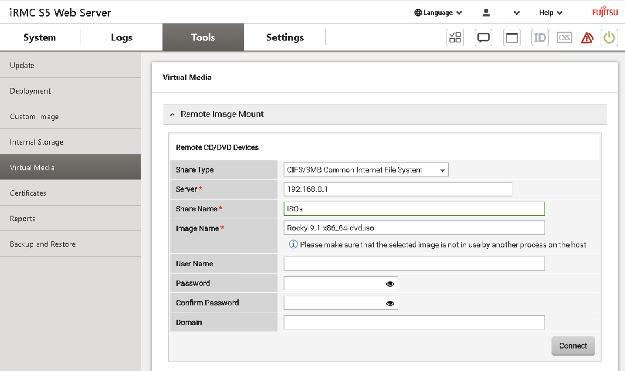Click the Image Name field with Rocky iso
This screenshot has height=371, width=625.
click(414, 228)
